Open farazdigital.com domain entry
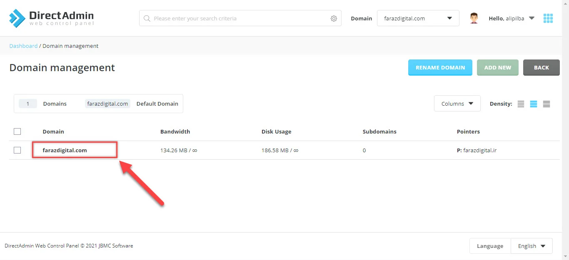The height and width of the screenshot is (260, 569). pos(65,150)
